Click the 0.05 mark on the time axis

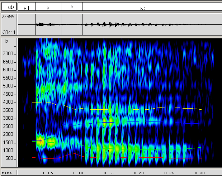click(48, 173)
